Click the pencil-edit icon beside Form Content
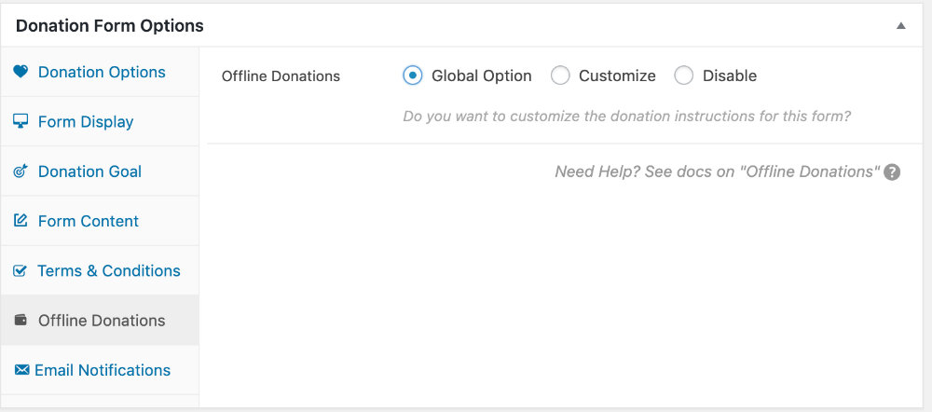932x412 pixels. 21,221
